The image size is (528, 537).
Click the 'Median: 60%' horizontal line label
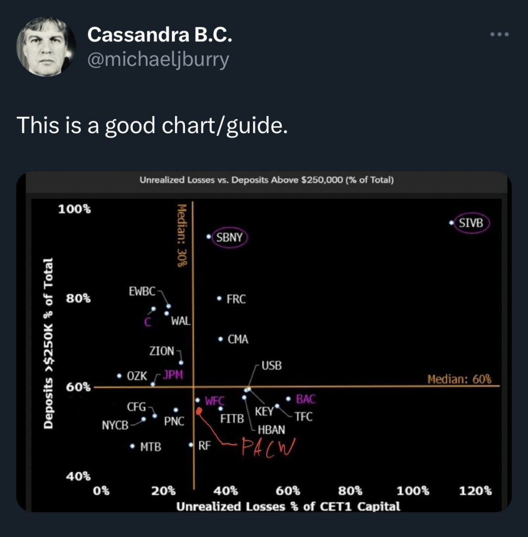459,379
